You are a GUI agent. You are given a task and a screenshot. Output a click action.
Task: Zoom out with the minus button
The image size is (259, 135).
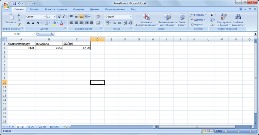pyautogui.click(x=226, y=131)
